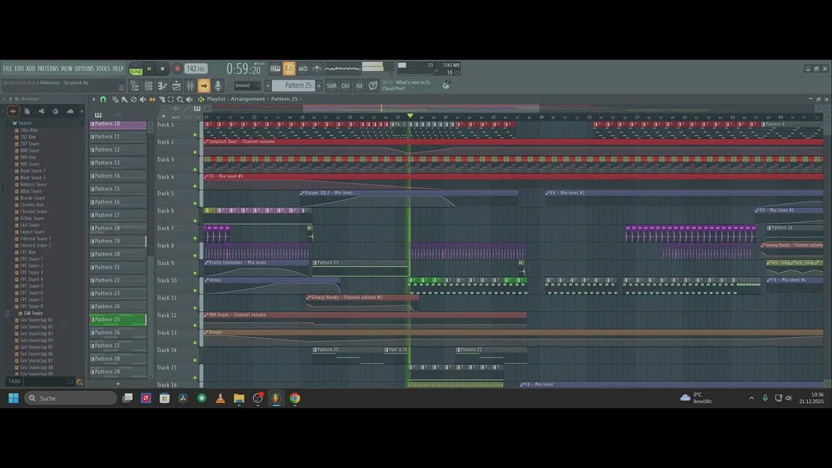Open Chrome from the Windows taskbar

tap(295, 398)
